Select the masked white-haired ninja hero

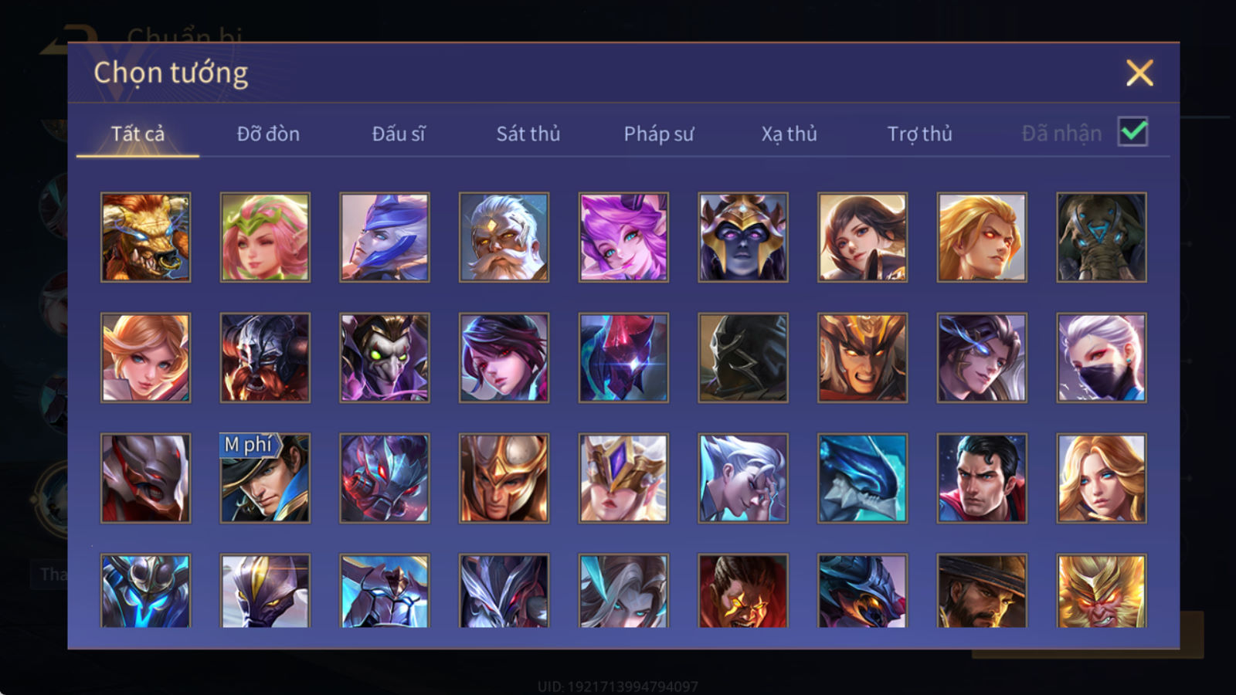click(1102, 358)
